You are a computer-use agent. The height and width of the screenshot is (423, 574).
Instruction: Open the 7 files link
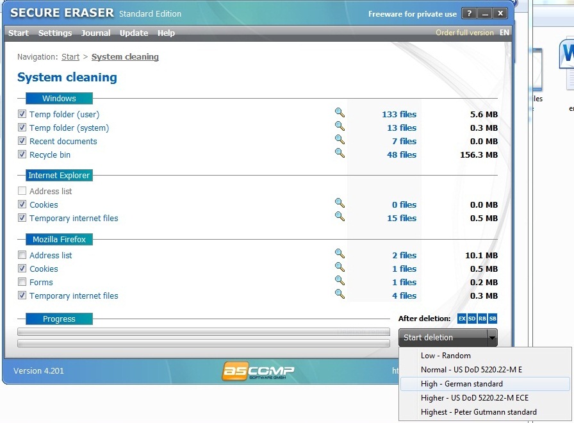404,142
